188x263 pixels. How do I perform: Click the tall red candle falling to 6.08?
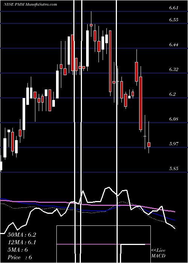[141, 103]
